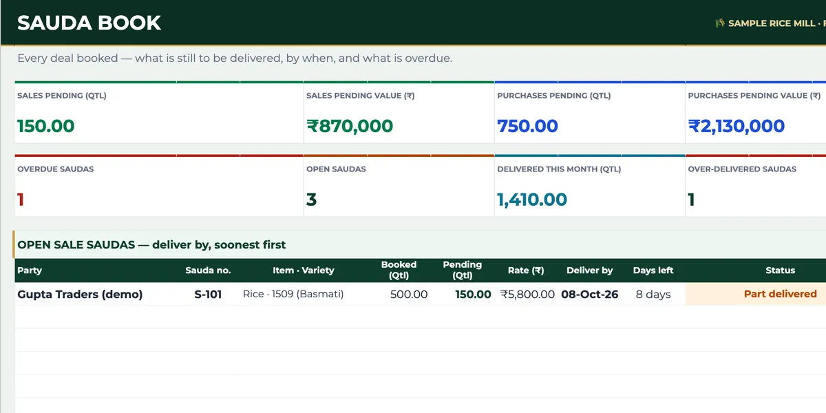The width and height of the screenshot is (826, 413).
Task: Click the Sauda no. column header
Action: coord(208,271)
